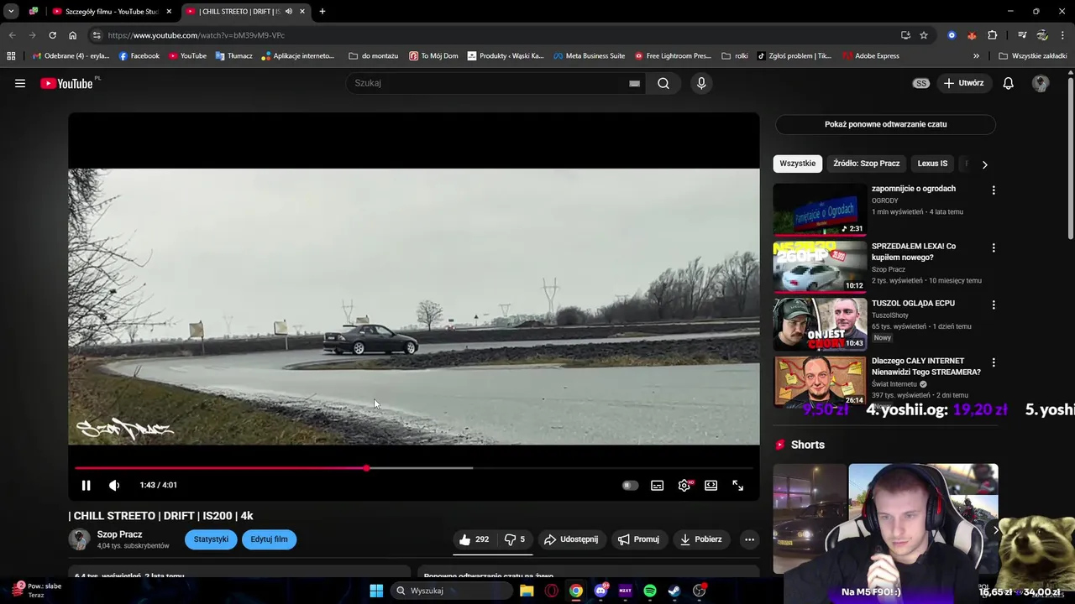Viewport: 1075px width, 604px height.
Task: Open the do montazu bookmarks folder
Action: 374,56
